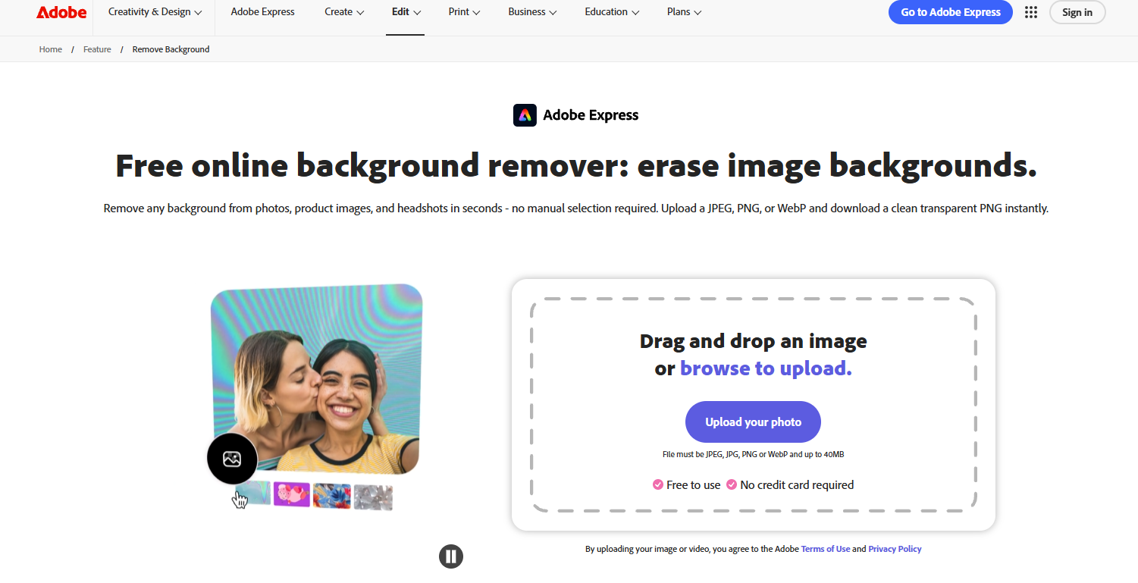The height and width of the screenshot is (583, 1138).
Task: Go to Feature breadcrumb
Action: pos(97,49)
